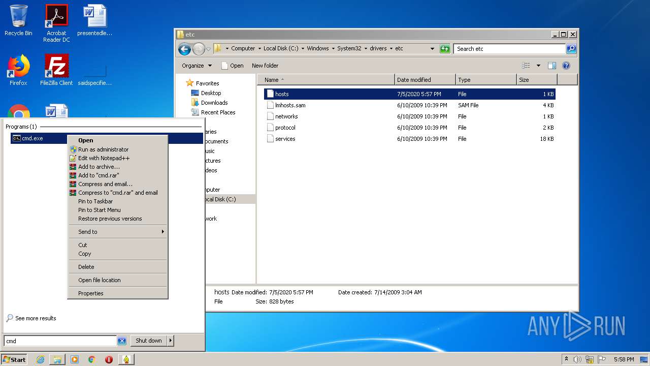Screen dimensions: 650x366
Task: Click New folder in the Explorer toolbar
Action: pyautogui.click(x=265, y=66)
